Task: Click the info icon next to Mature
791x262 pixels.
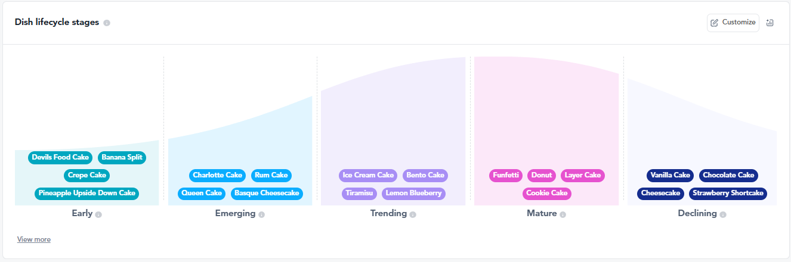Action: coord(563,214)
